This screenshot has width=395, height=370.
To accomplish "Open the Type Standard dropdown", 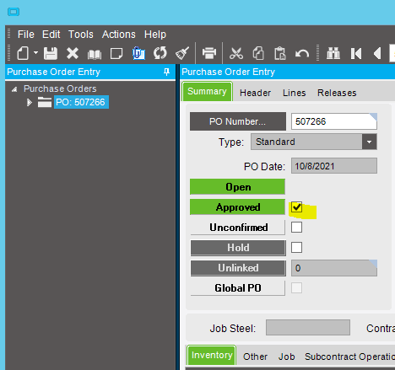I will pos(369,142).
